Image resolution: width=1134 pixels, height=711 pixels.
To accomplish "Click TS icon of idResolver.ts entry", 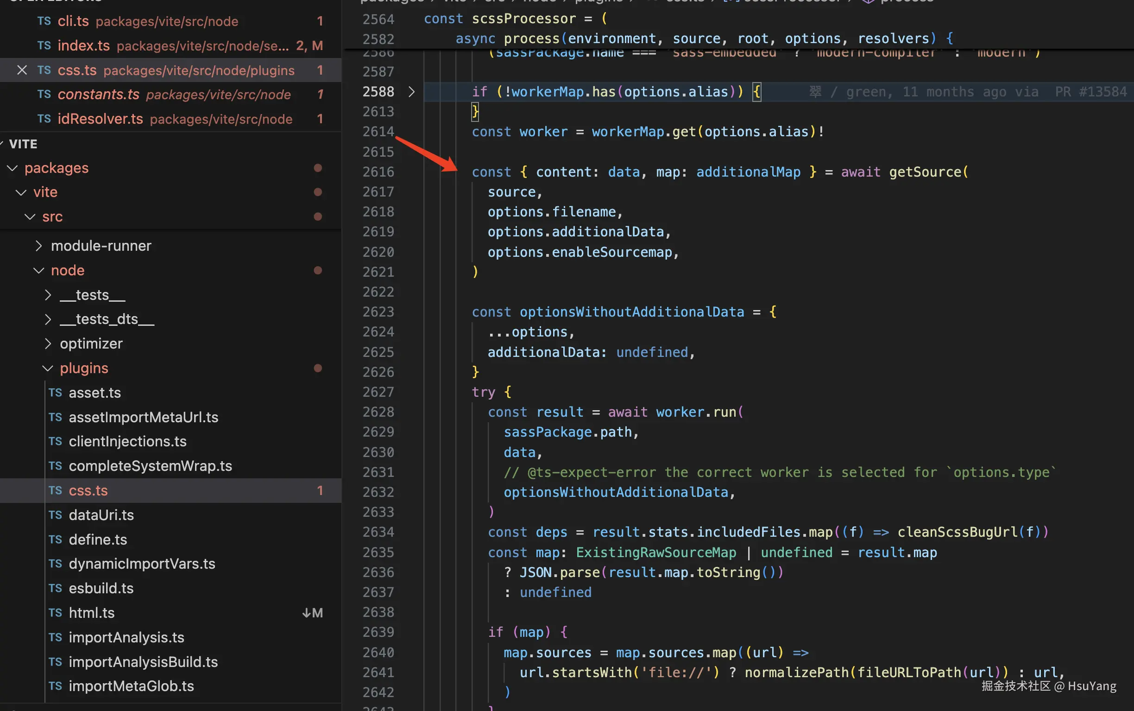I will click(44, 119).
